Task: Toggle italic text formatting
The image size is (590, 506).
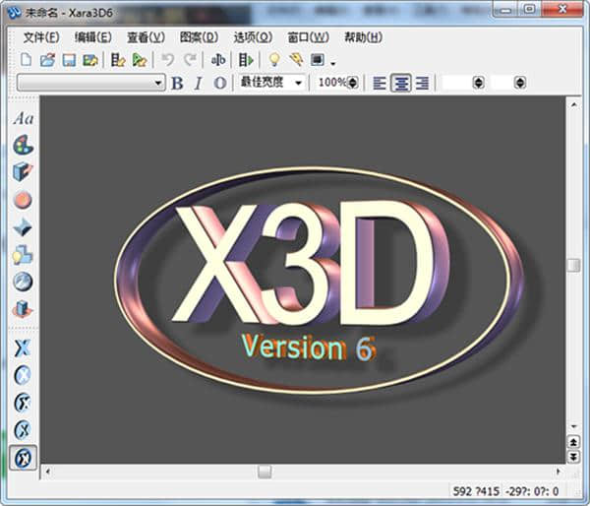Action: point(198,83)
